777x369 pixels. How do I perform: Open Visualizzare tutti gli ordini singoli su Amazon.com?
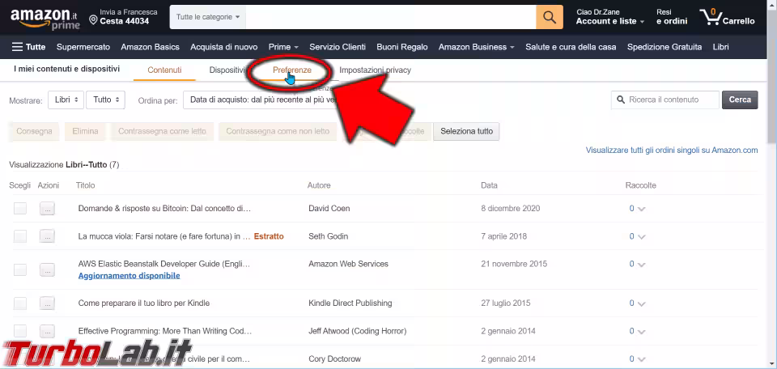(x=672, y=150)
